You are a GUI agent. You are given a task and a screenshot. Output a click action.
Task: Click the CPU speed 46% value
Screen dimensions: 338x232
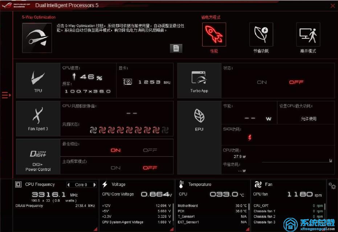click(x=91, y=77)
